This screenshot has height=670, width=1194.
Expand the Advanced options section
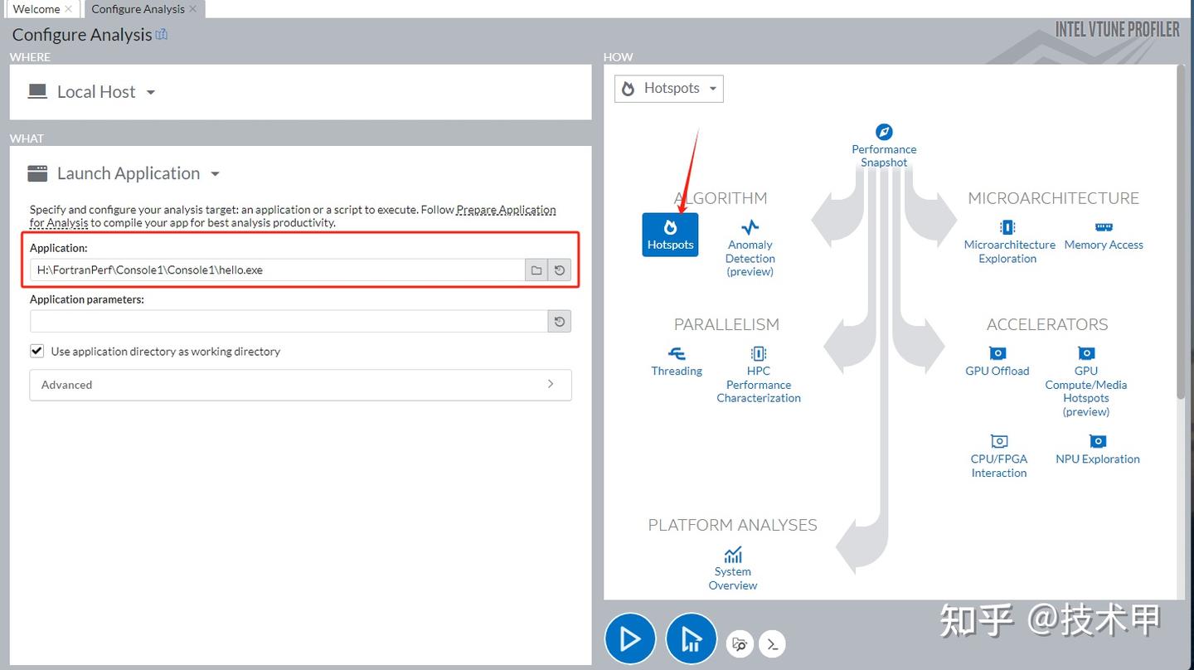coord(300,384)
